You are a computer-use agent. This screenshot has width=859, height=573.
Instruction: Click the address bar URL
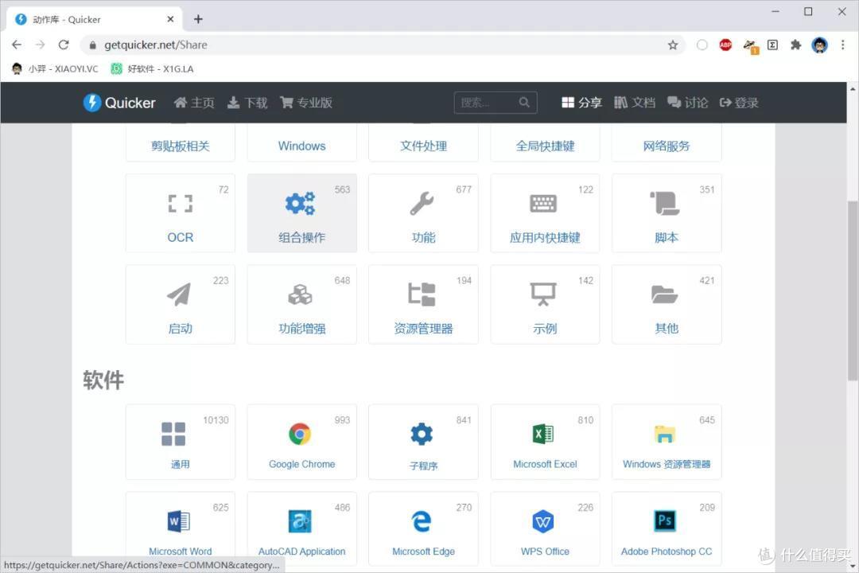(156, 45)
